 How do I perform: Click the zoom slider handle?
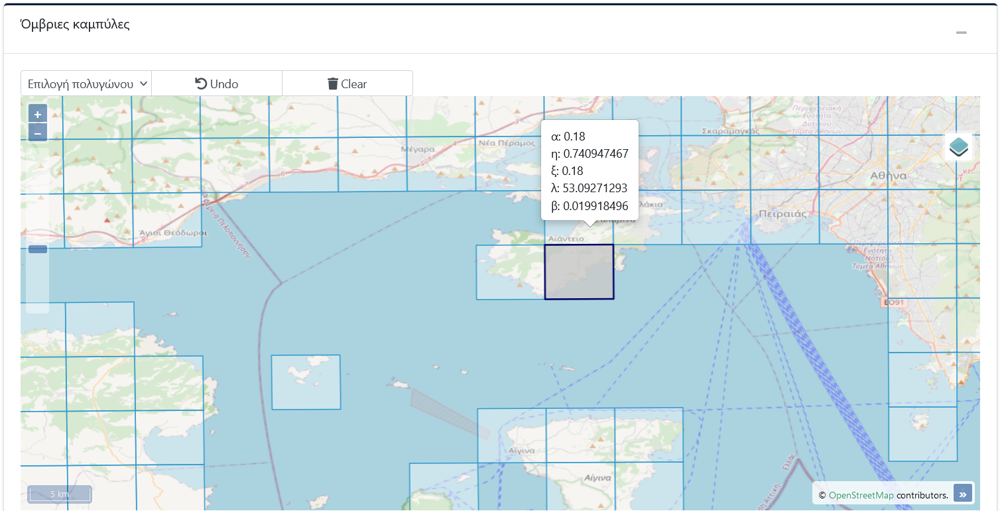pyautogui.click(x=38, y=249)
